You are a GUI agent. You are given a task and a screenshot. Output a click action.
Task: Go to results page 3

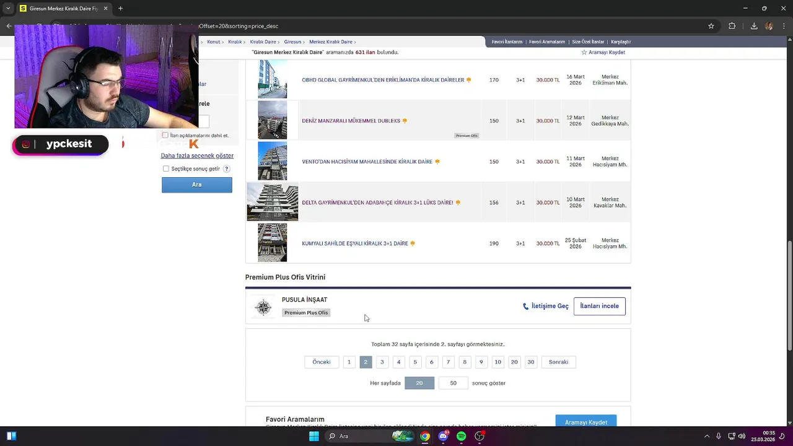(382, 362)
